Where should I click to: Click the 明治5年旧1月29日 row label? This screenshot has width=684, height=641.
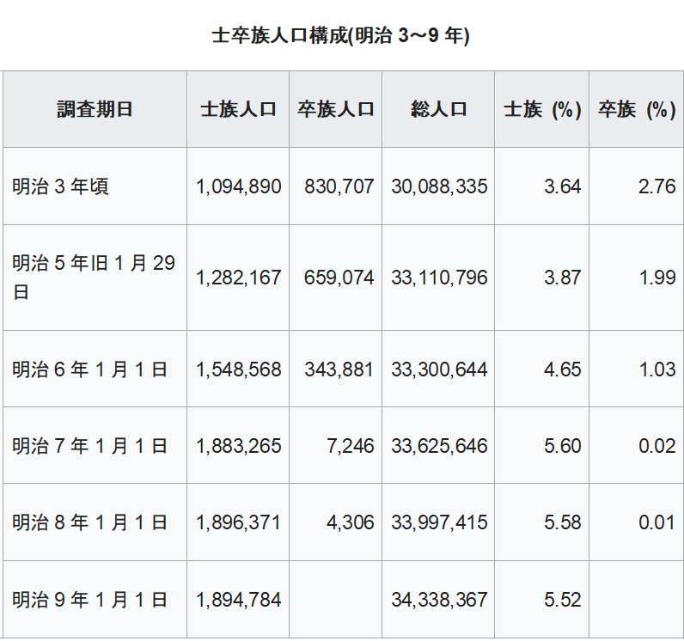pos(93,277)
